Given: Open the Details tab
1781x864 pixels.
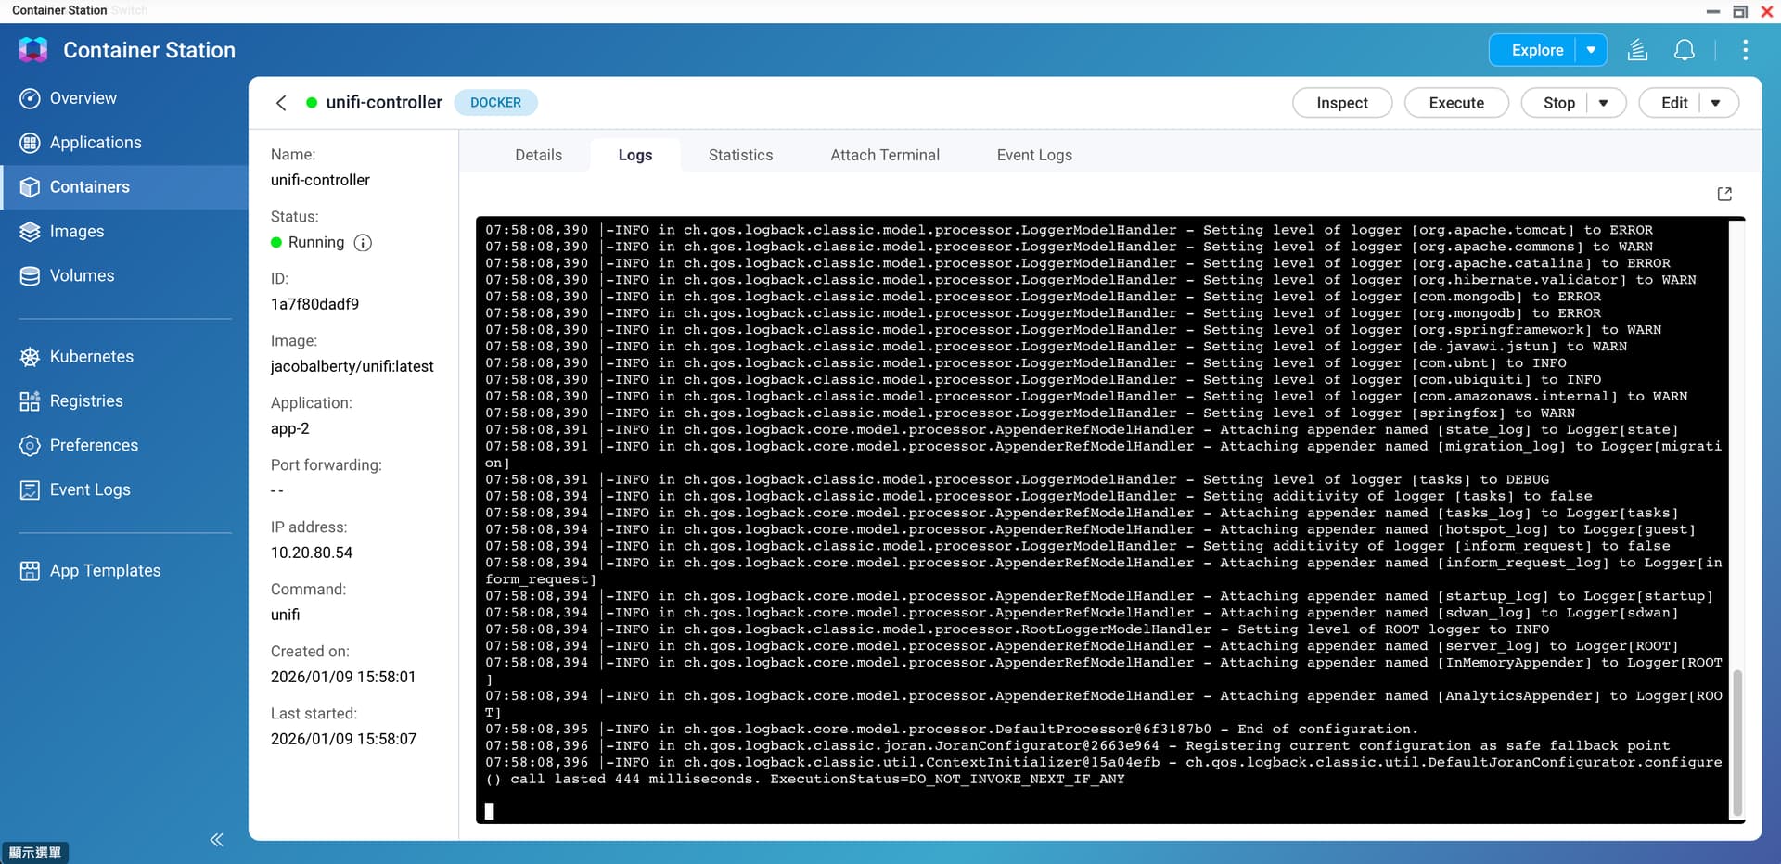Looking at the screenshot, I should tap(538, 155).
